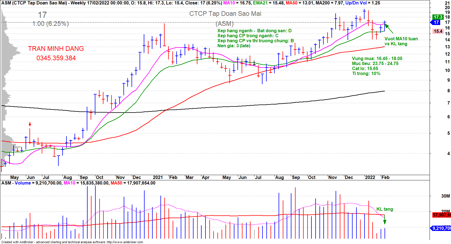Image resolution: width=451 pixels, height=244 pixels.
Task: Click the "Ti trong: 10%" weighting text
Action: (x=366, y=73)
